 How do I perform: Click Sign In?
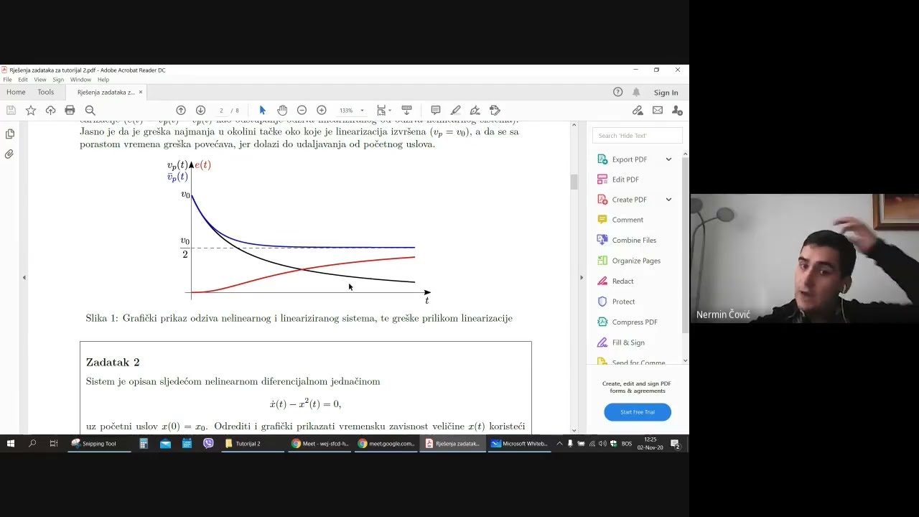(666, 93)
